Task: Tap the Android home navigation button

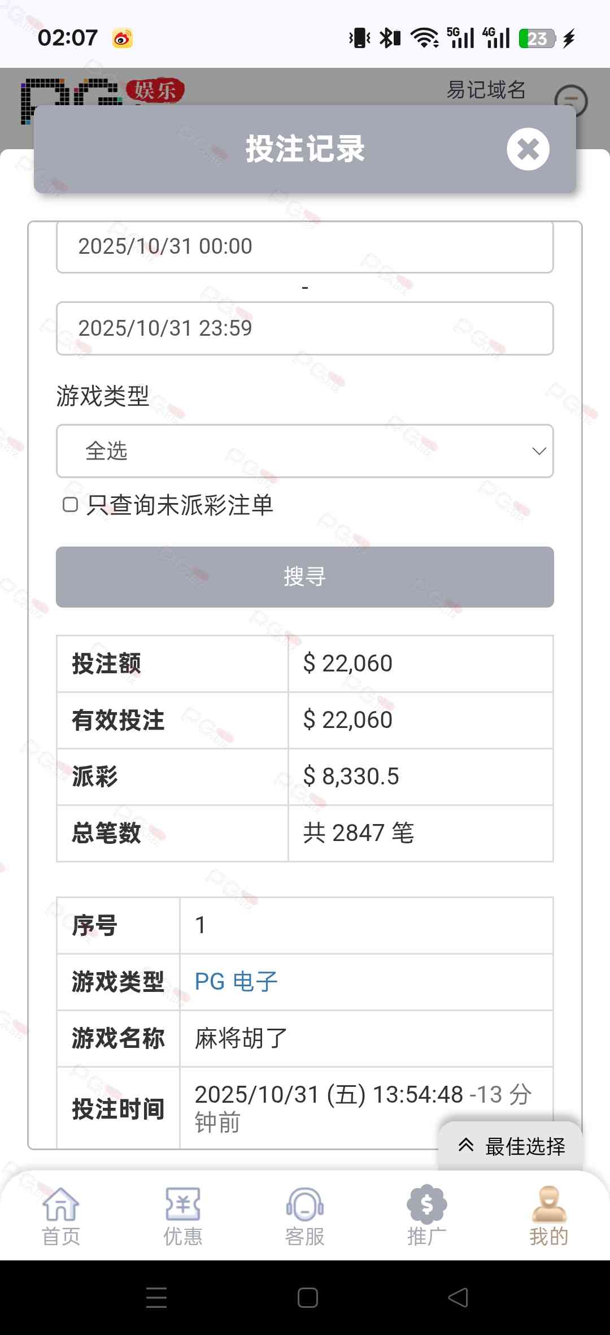Action: point(307,1298)
